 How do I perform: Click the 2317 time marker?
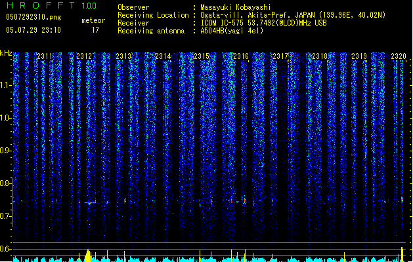tap(280, 56)
